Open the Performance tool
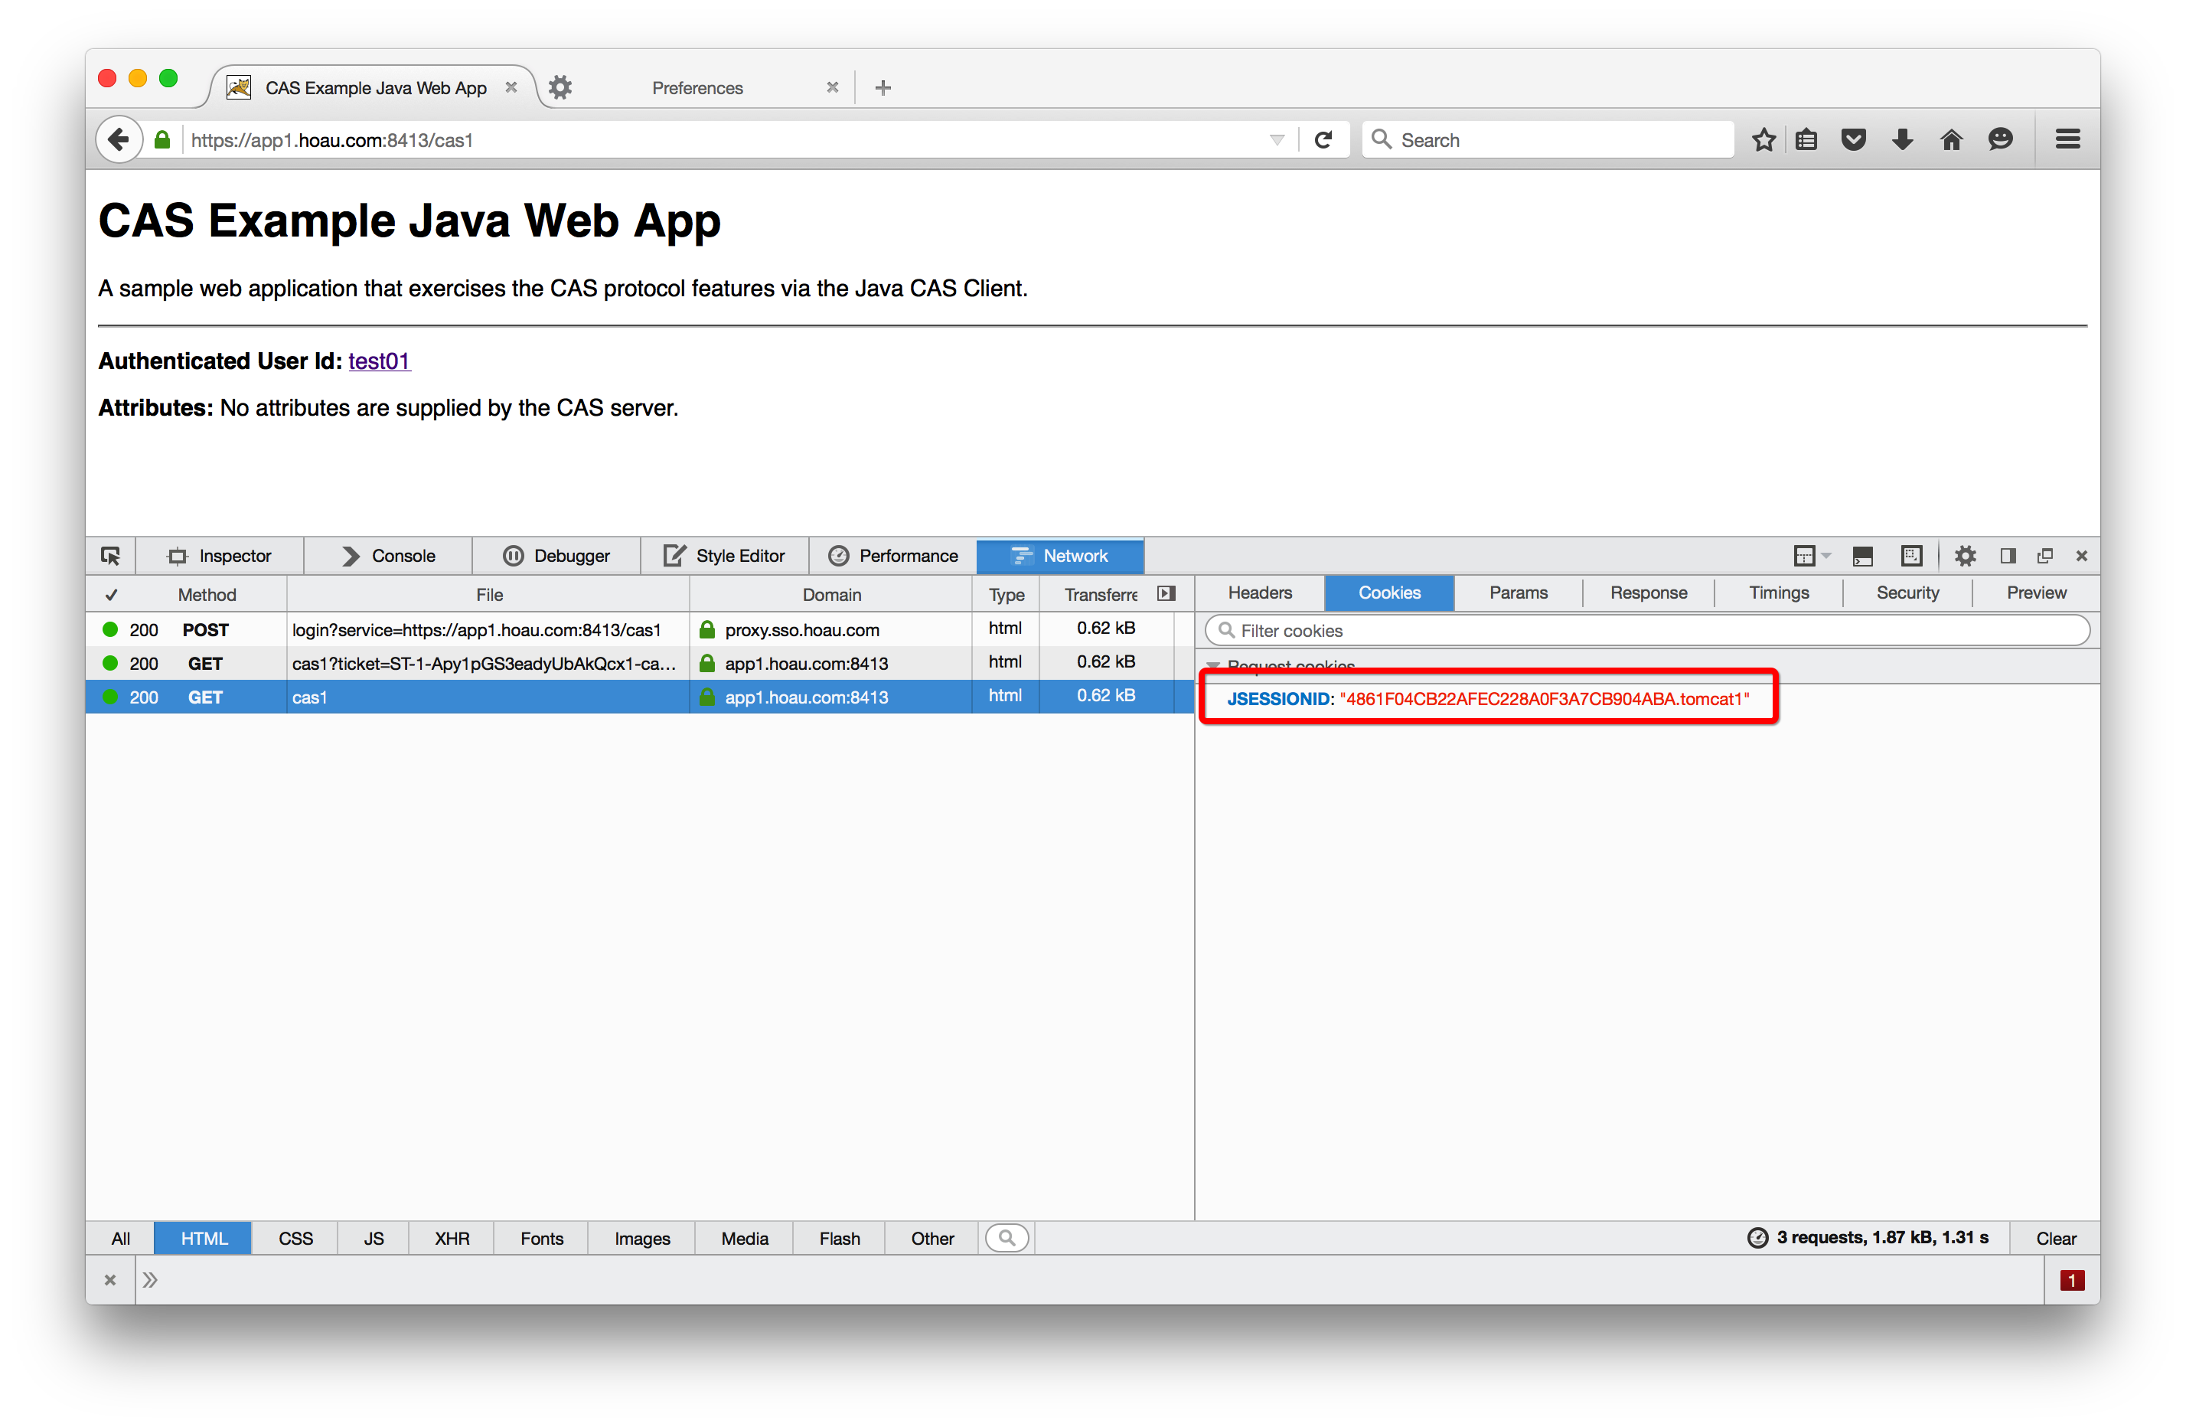 (892, 556)
